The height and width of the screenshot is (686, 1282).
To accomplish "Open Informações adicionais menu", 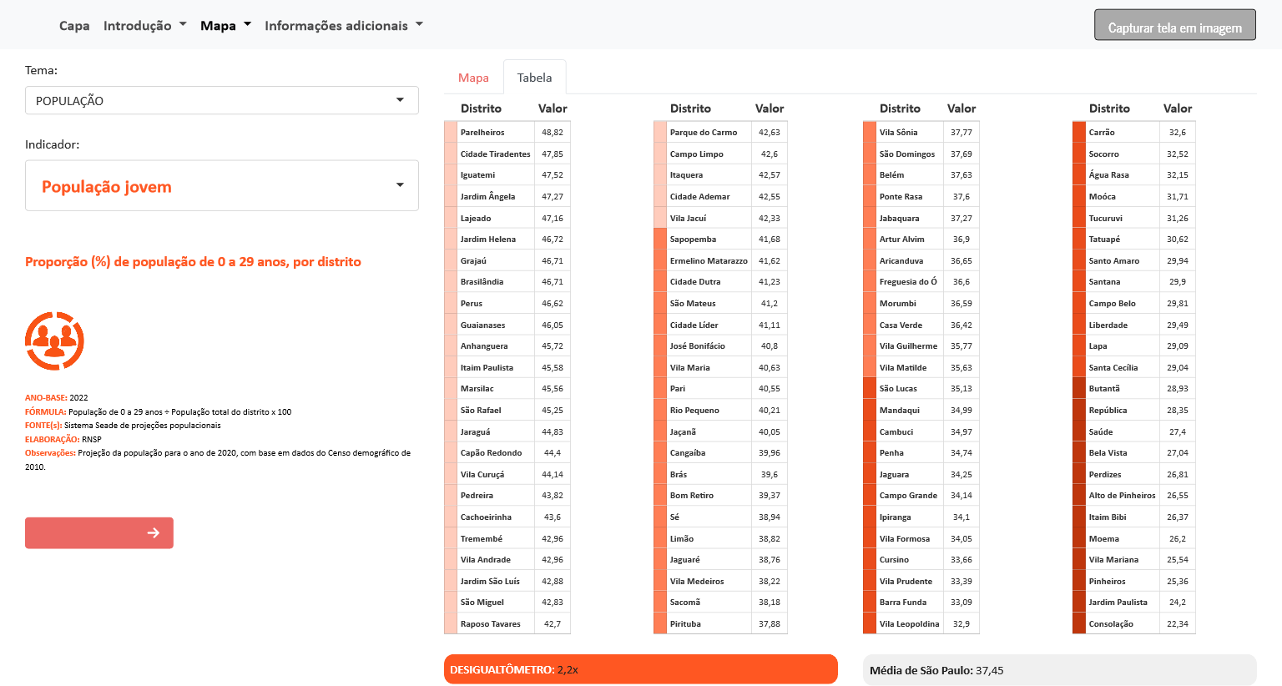I will [343, 26].
